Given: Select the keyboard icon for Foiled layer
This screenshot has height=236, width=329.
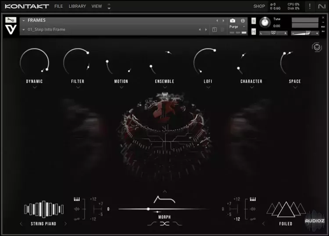Looking at the screenshot, I should [253, 199].
